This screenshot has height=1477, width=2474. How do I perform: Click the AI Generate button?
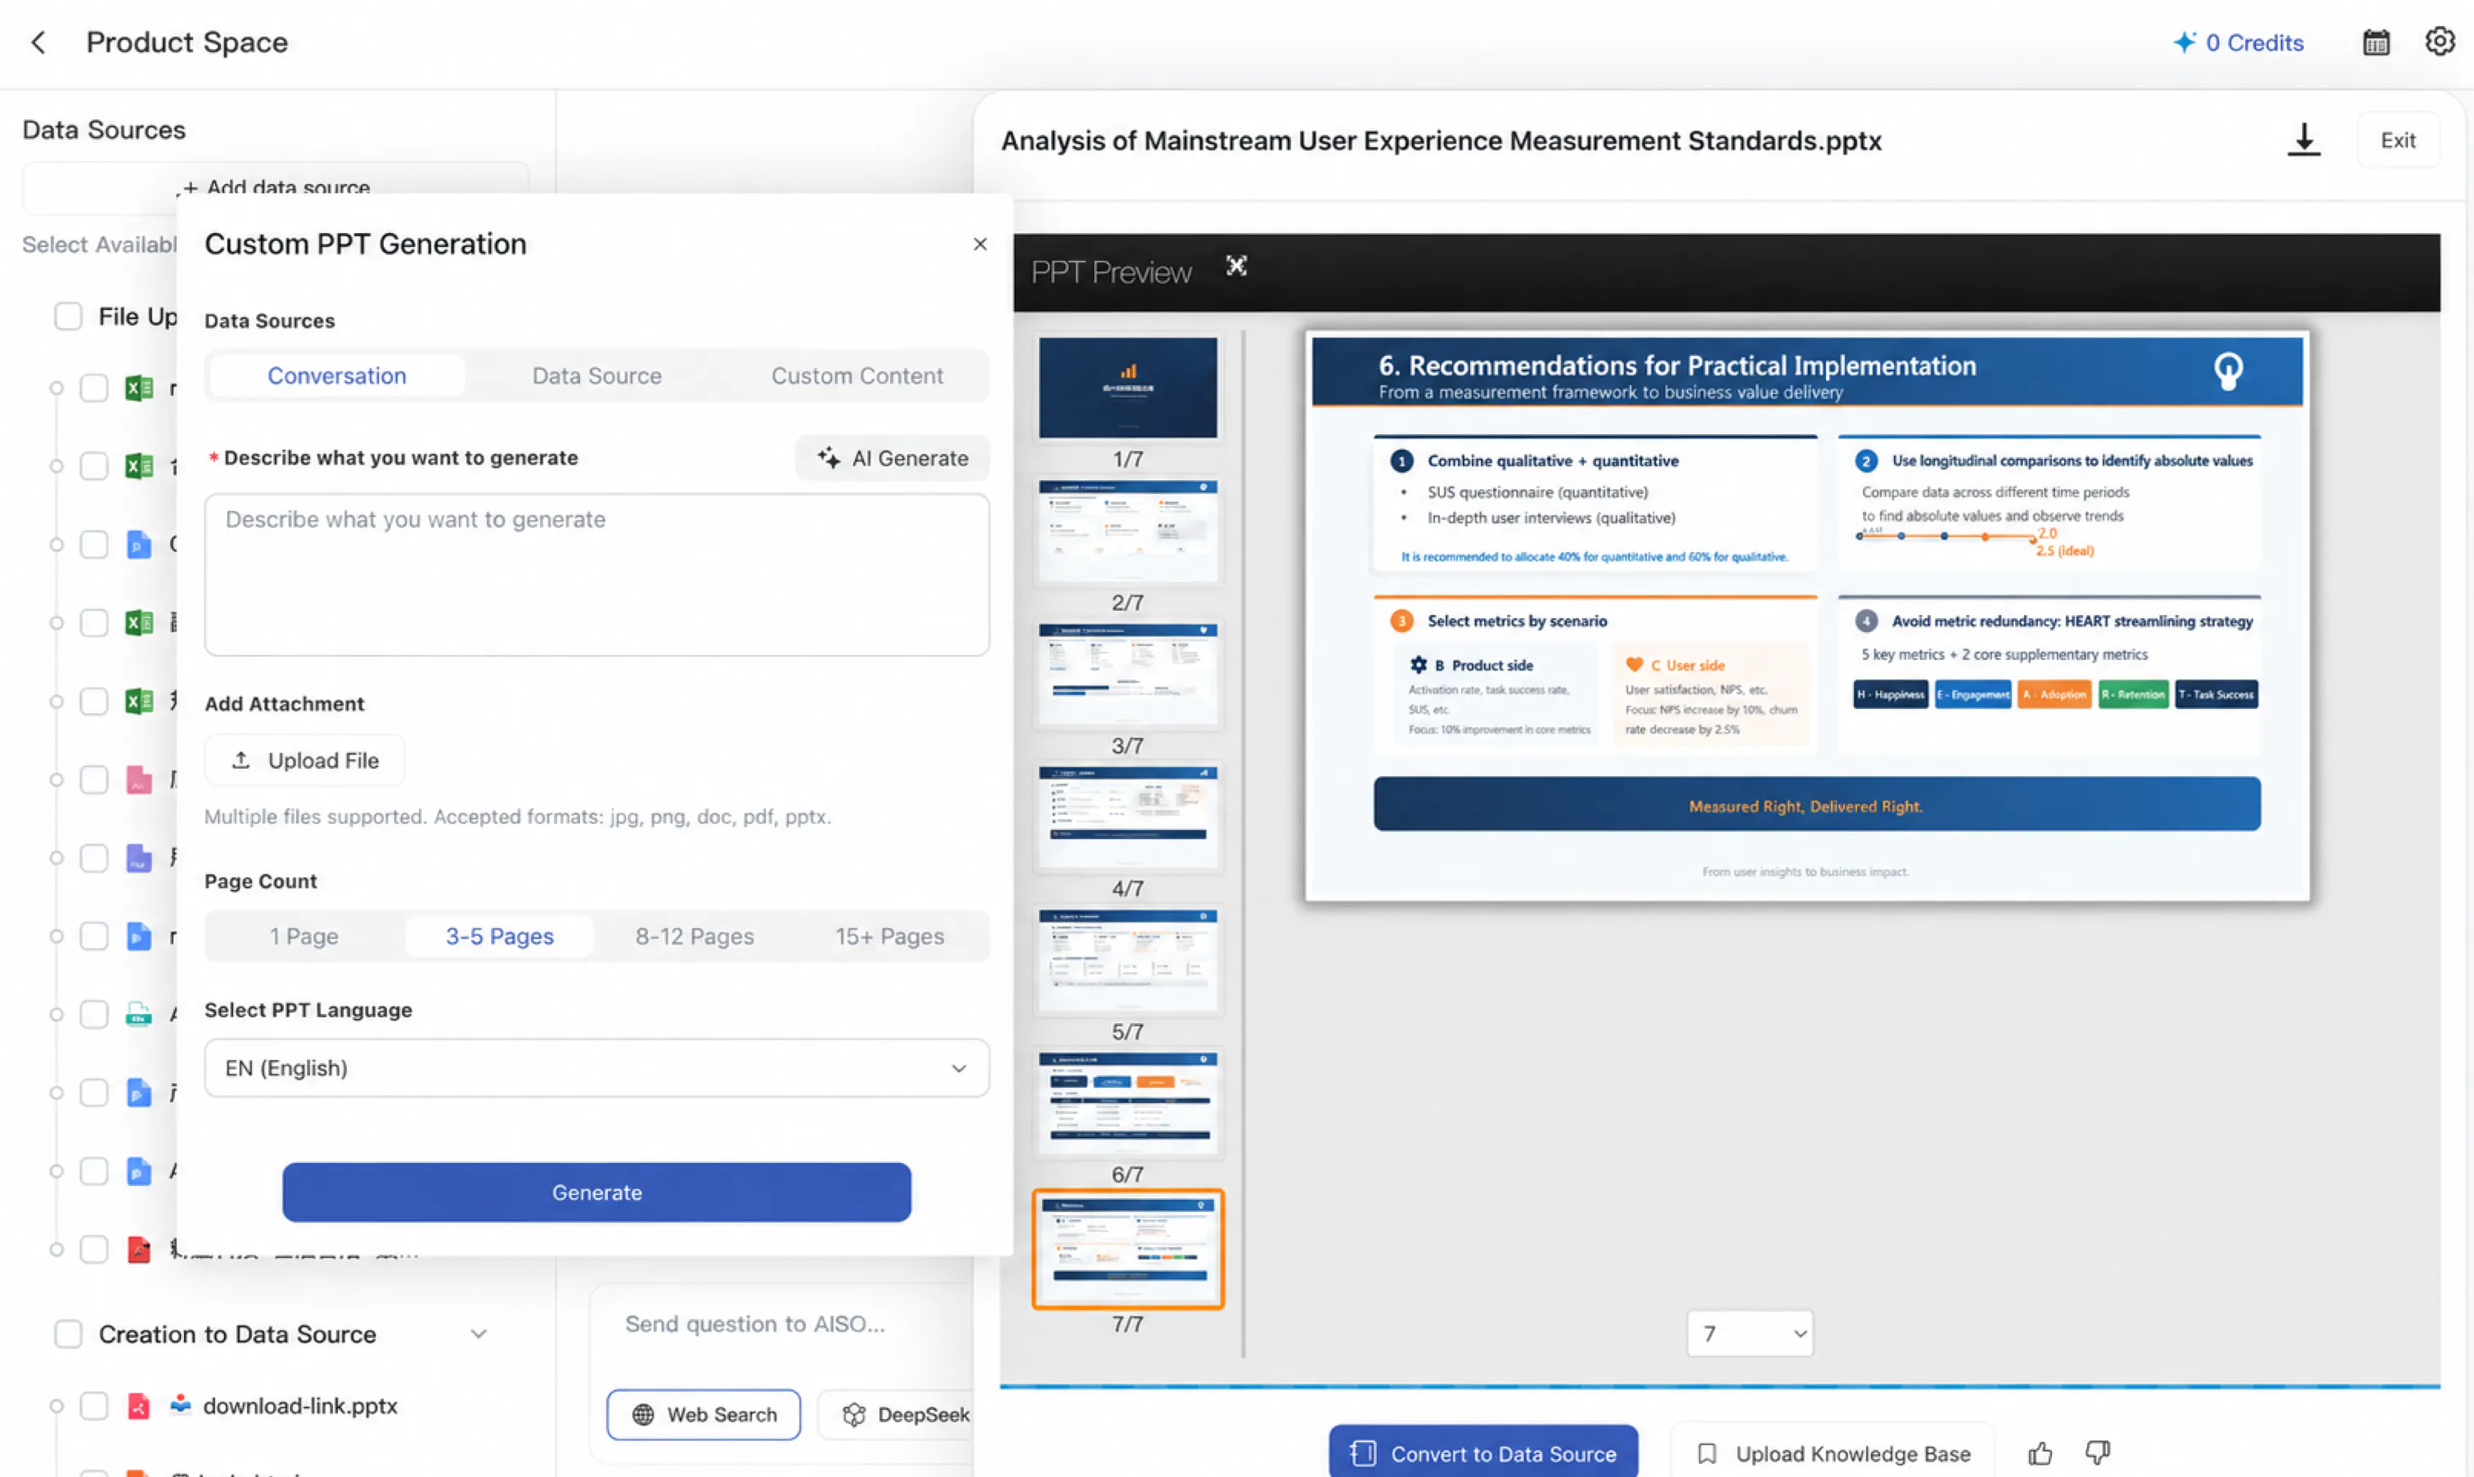892,458
